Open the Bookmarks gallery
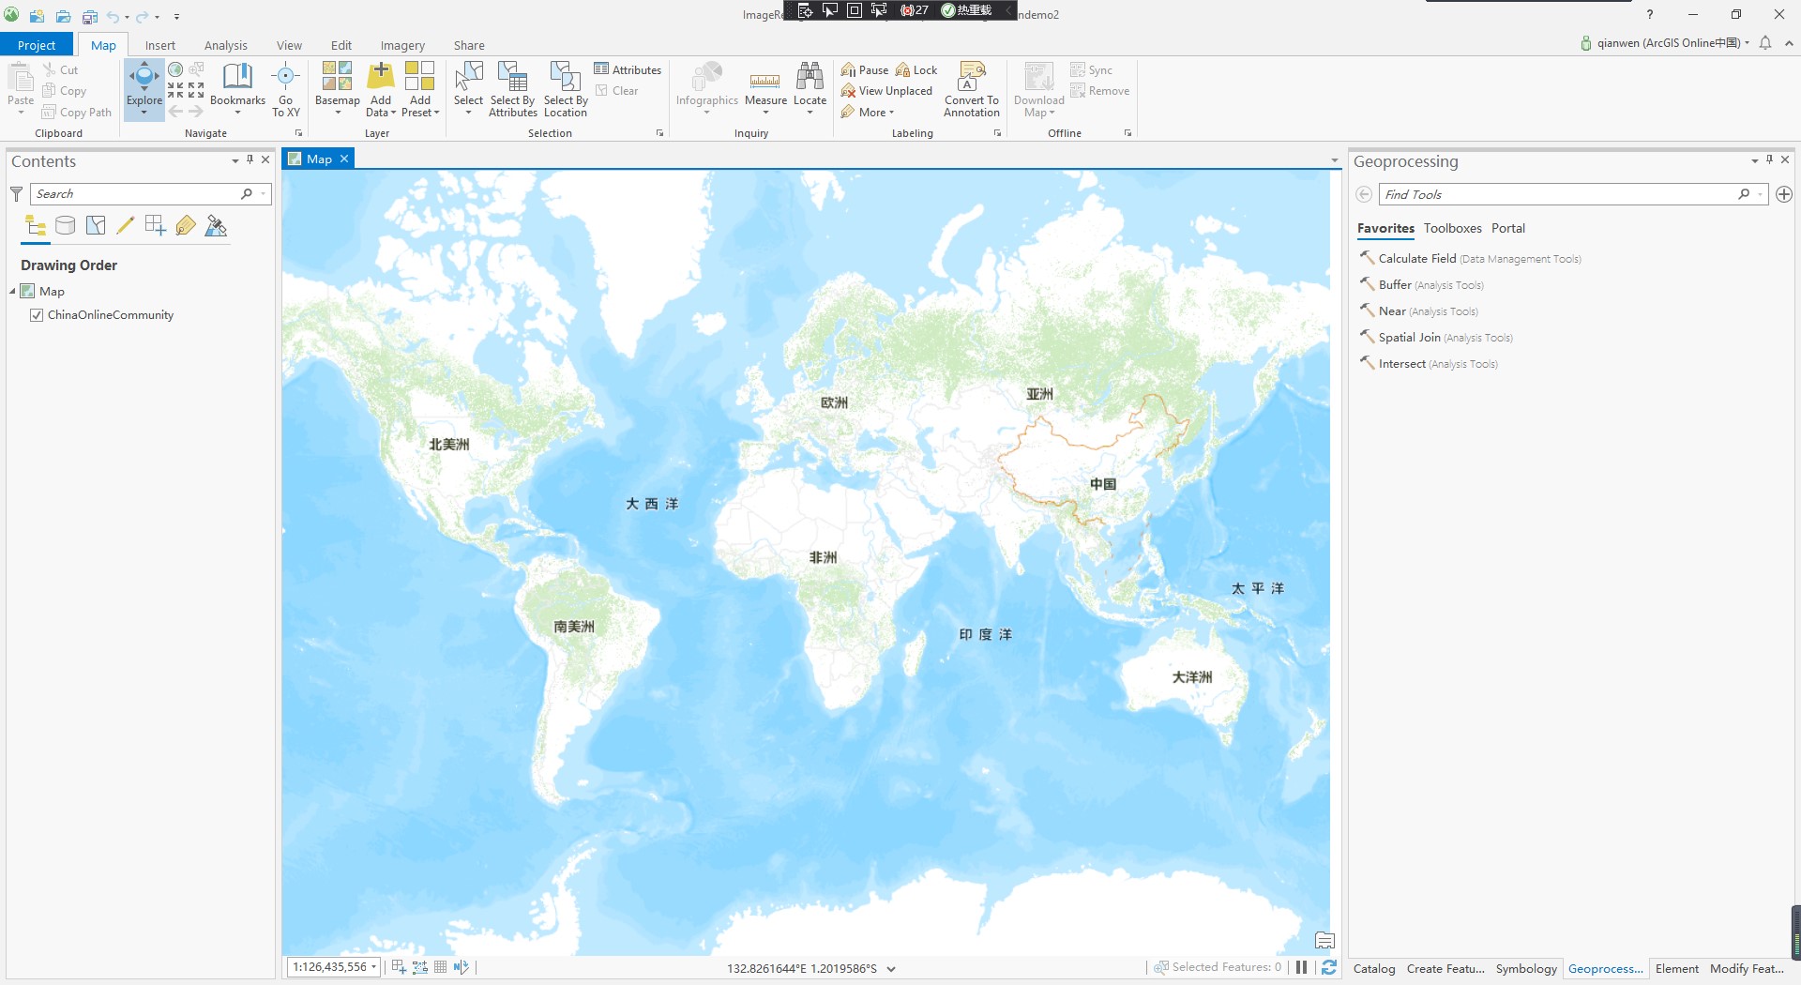The image size is (1801, 985). pos(237,89)
